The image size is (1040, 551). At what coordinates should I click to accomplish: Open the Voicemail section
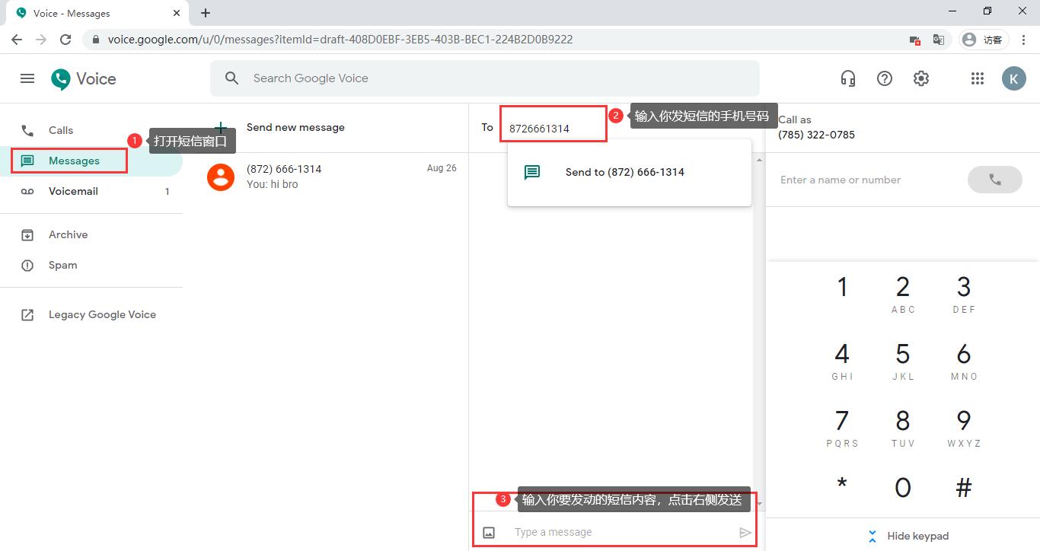(x=91, y=191)
